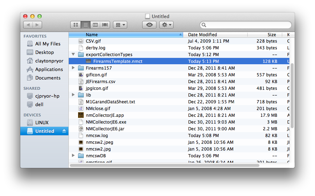315x196 pixels.
Task: Click the Quick Look eye button
Action: pyautogui.click(x=149, y=25)
